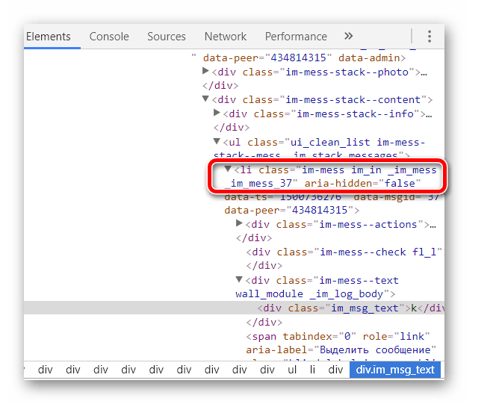Collapse the im-mess--text div node

pos(240,280)
